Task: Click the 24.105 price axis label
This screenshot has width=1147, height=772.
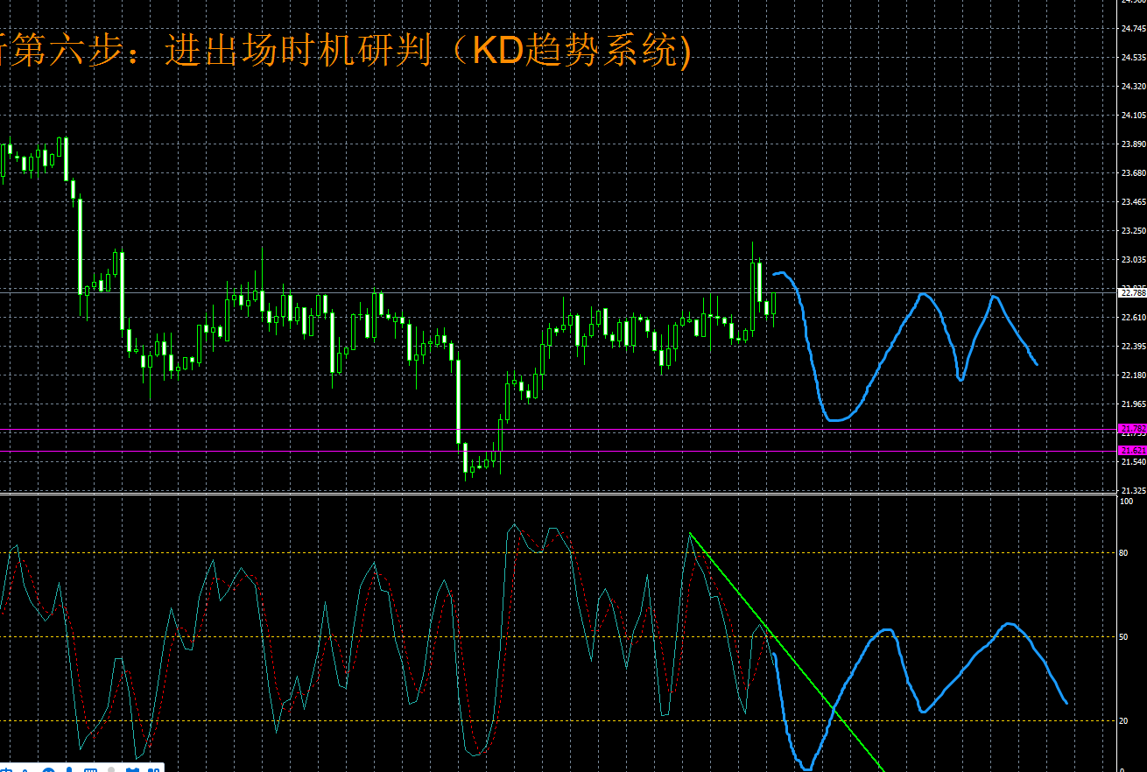Action: [1132, 116]
